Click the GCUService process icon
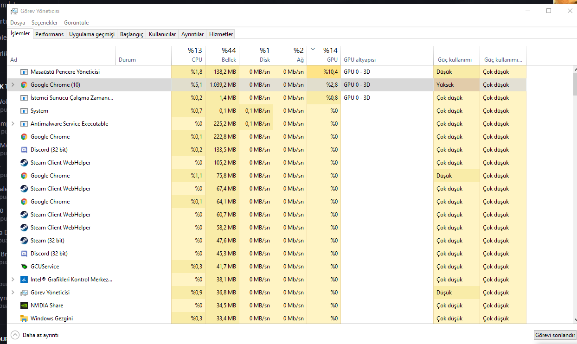The width and height of the screenshot is (577, 344). (x=24, y=267)
